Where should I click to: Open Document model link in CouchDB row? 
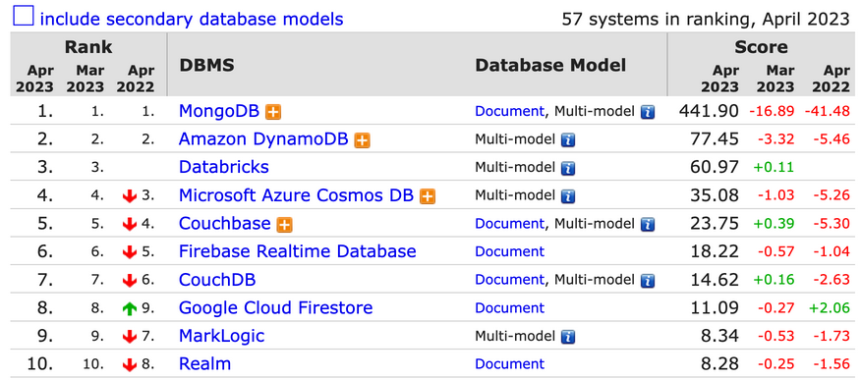[509, 280]
